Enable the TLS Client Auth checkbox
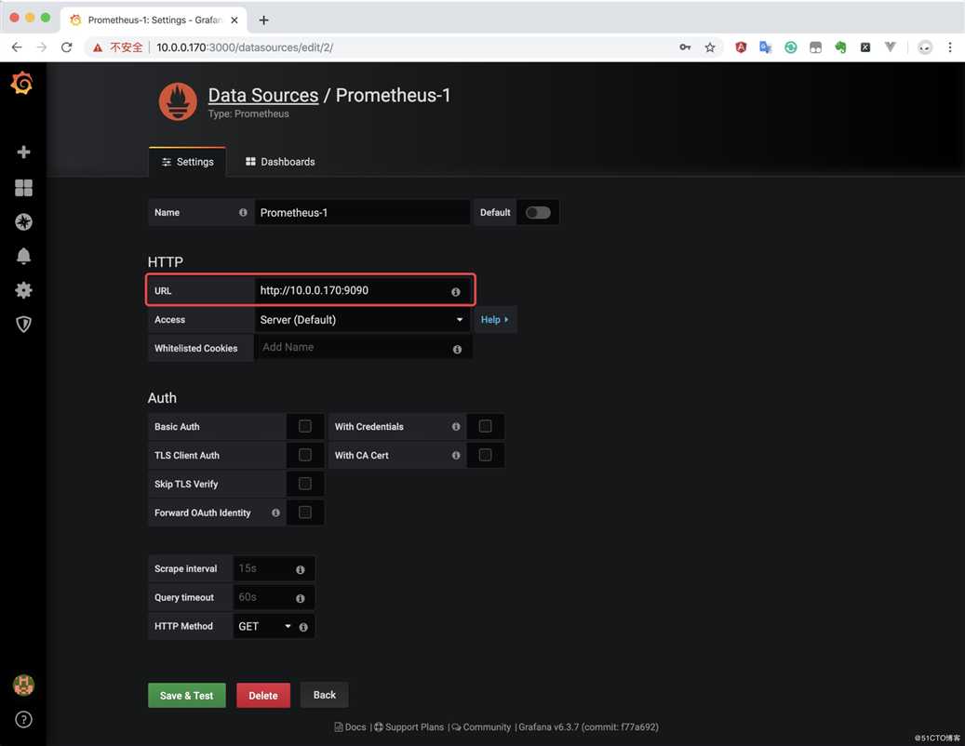The width and height of the screenshot is (965, 746). [304, 455]
